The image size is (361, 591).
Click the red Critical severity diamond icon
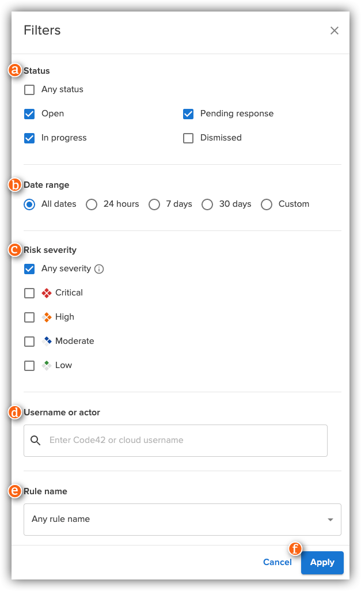[46, 293]
